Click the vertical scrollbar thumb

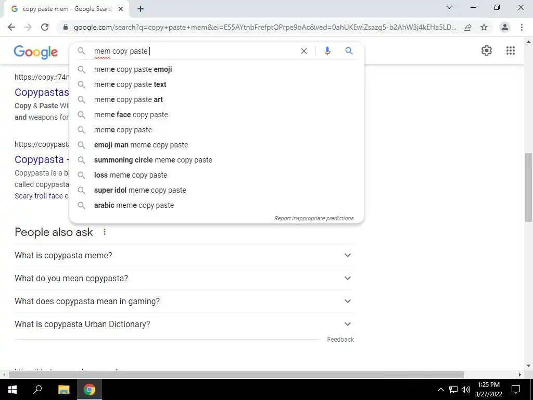click(x=528, y=187)
